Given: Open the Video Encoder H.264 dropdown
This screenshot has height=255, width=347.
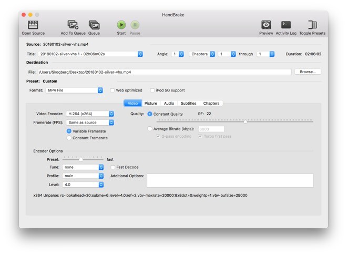Looking at the screenshot, I should pyautogui.click(x=90, y=114).
